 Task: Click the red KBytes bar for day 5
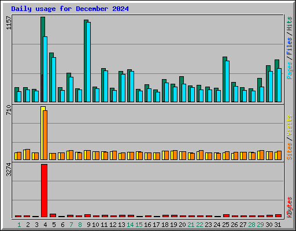pos(53,215)
